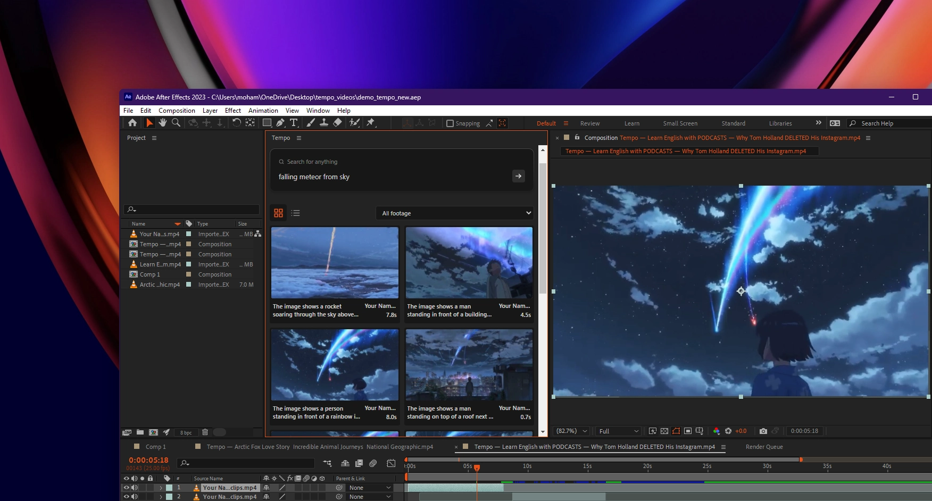Click the Home icon in toolbar
Screen dimensions: 932x501
pyautogui.click(x=132, y=123)
